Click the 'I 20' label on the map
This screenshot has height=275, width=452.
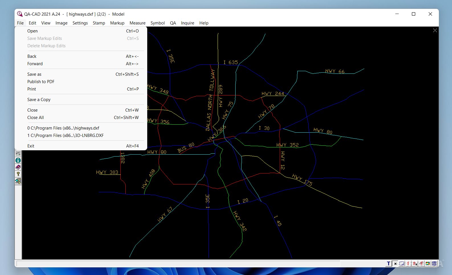tap(243, 201)
